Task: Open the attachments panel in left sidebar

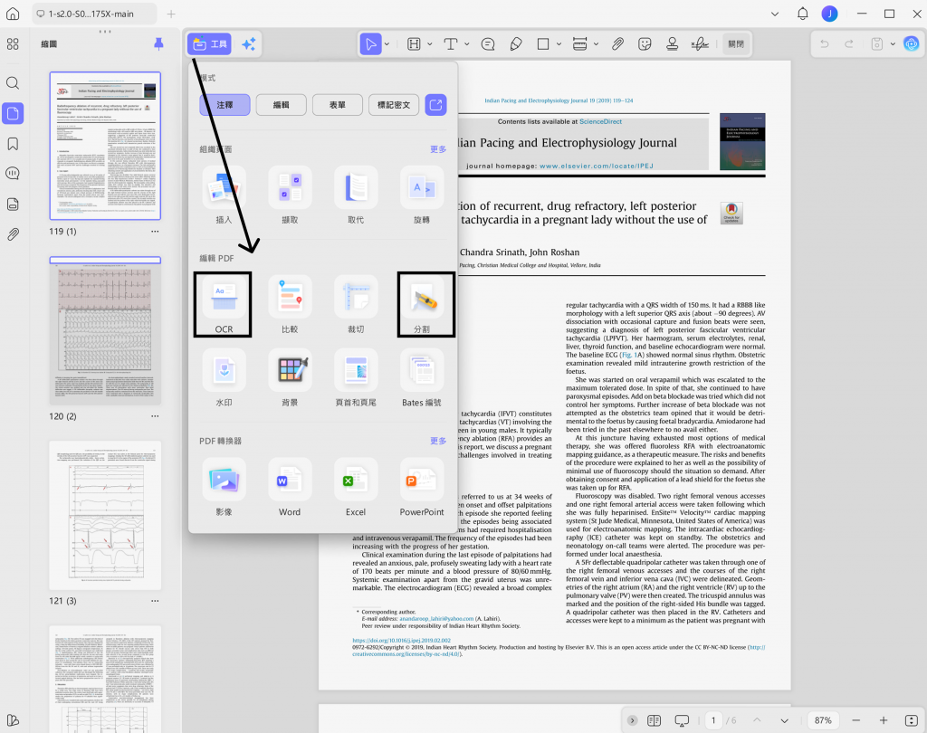Action: click(x=13, y=234)
